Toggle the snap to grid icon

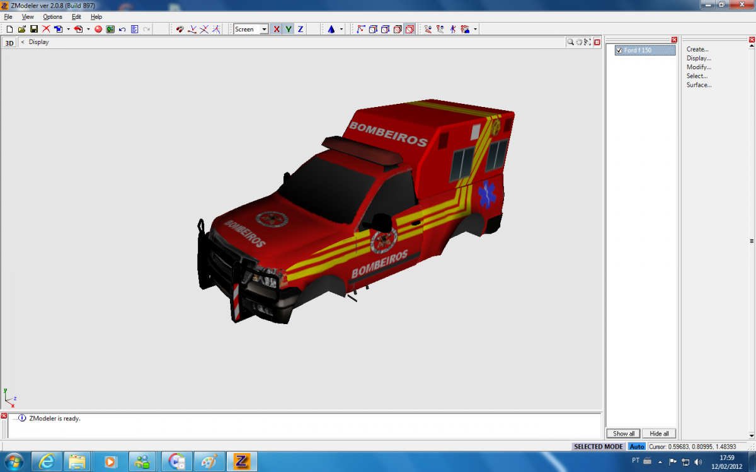216,29
